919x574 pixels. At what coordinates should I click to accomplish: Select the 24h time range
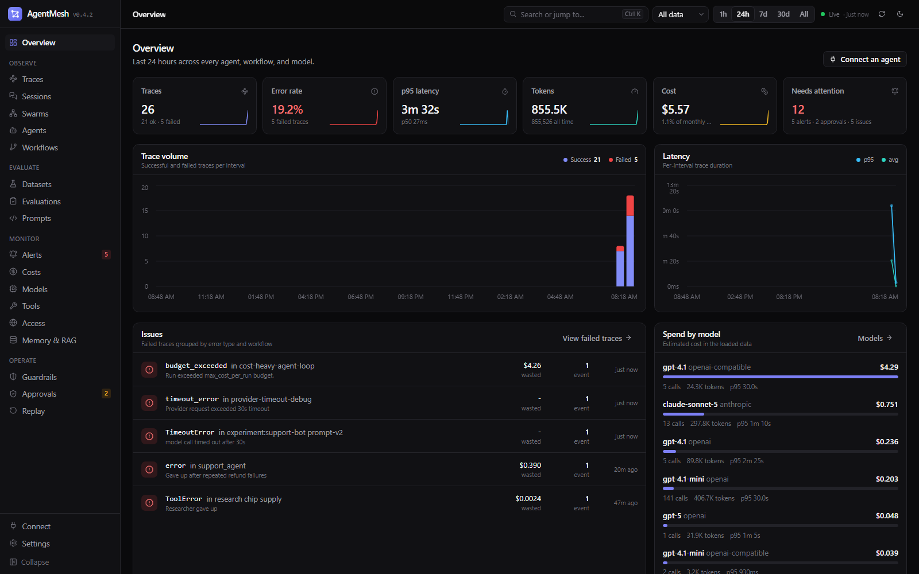(x=743, y=14)
